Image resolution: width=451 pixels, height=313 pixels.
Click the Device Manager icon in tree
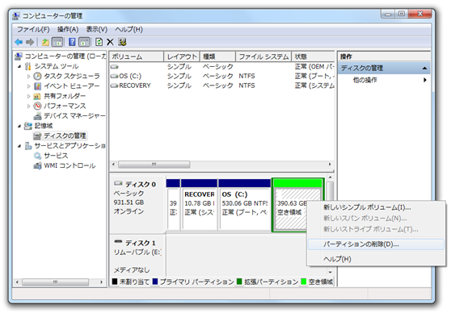pos(37,115)
